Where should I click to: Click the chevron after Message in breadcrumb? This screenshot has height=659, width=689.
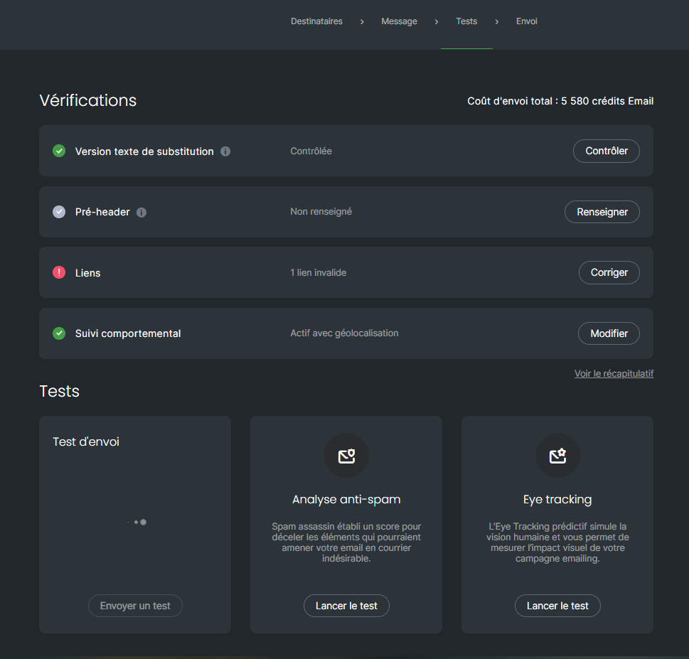437,21
